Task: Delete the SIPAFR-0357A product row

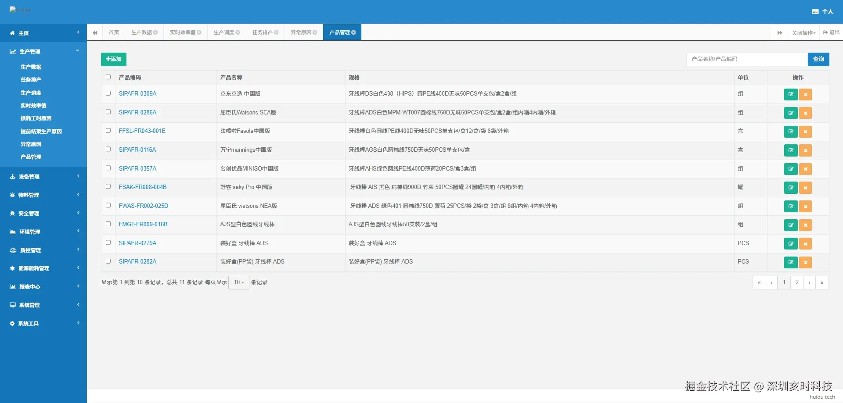Action: click(x=805, y=169)
